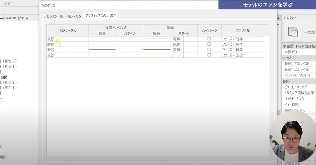Click the 新設 projection line style preview
Screen dimensions: 316x165
[x=102, y=50]
